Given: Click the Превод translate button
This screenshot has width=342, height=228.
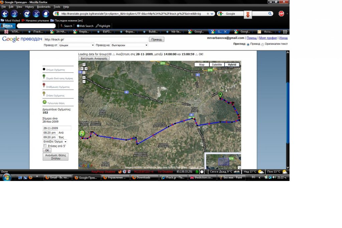Looking at the screenshot, I should point(156,39).
